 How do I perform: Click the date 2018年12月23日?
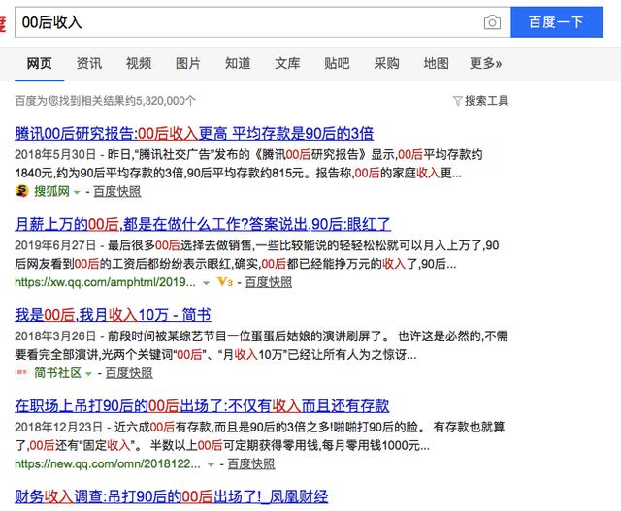(x=58, y=427)
